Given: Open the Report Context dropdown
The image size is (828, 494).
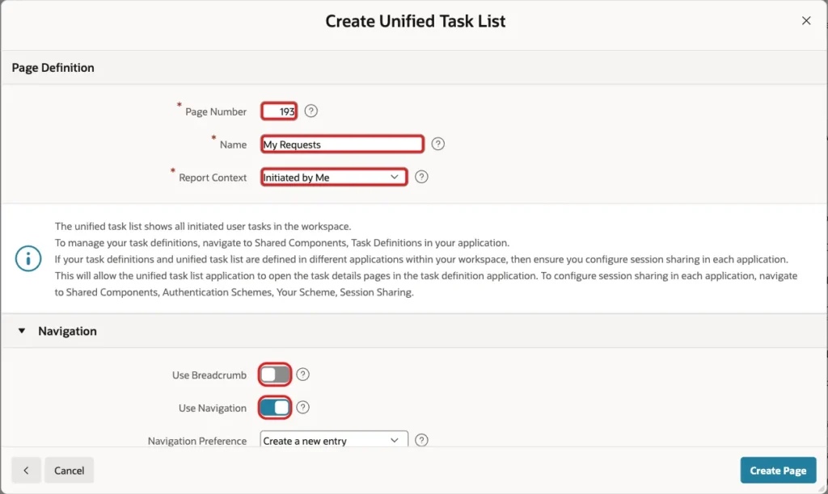Looking at the screenshot, I should [x=334, y=177].
